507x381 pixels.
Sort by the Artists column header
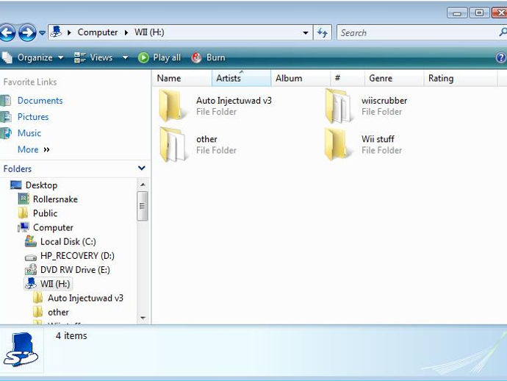pos(241,79)
